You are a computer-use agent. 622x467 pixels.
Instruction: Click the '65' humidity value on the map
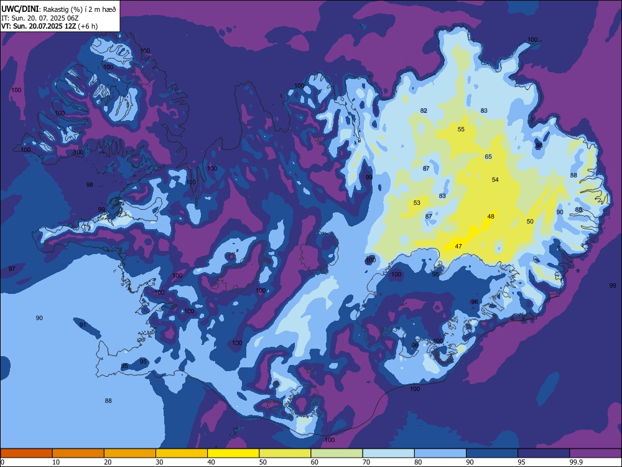(x=488, y=156)
